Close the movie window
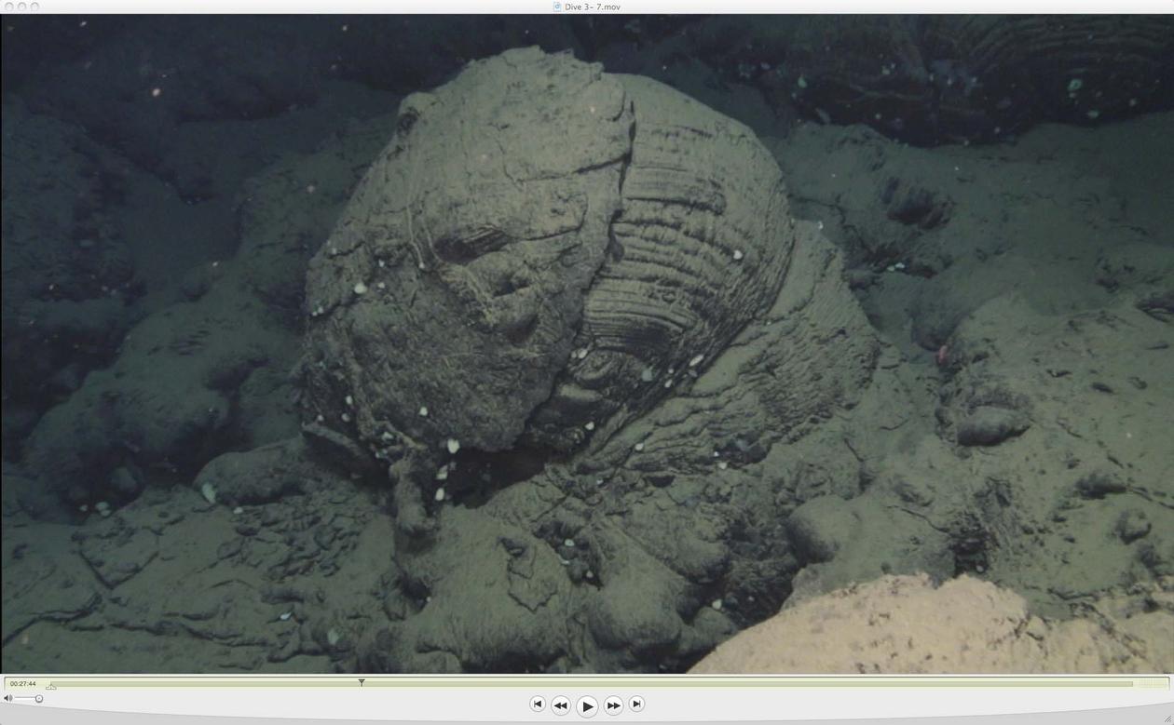 8,7
